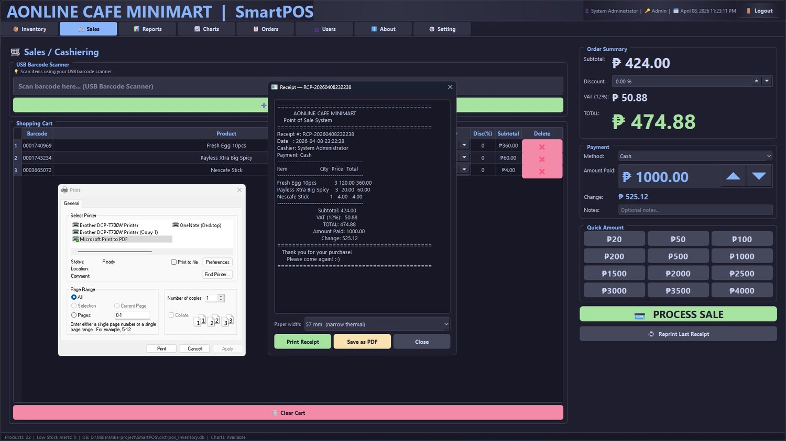786x441 pixels.
Task: Open the dropdown on the Fresh Egg row
Action: tap(464, 145)
